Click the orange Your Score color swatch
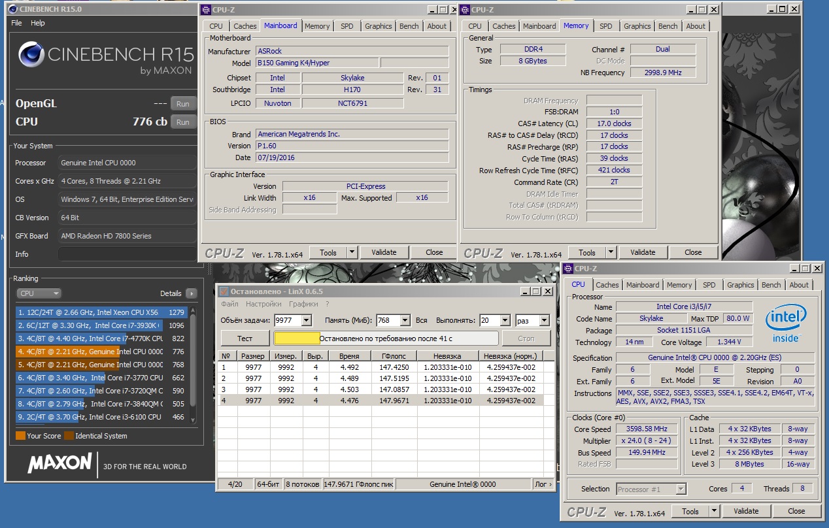Viewport: 829px width, 528px height. click(x=20, y=436)
